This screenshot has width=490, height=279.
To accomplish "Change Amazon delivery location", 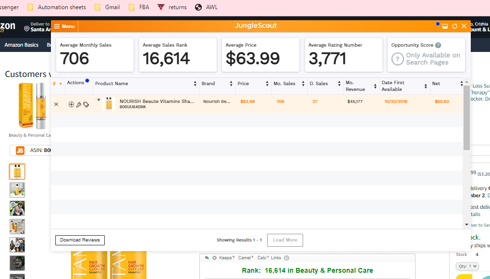I will point(37,26).
